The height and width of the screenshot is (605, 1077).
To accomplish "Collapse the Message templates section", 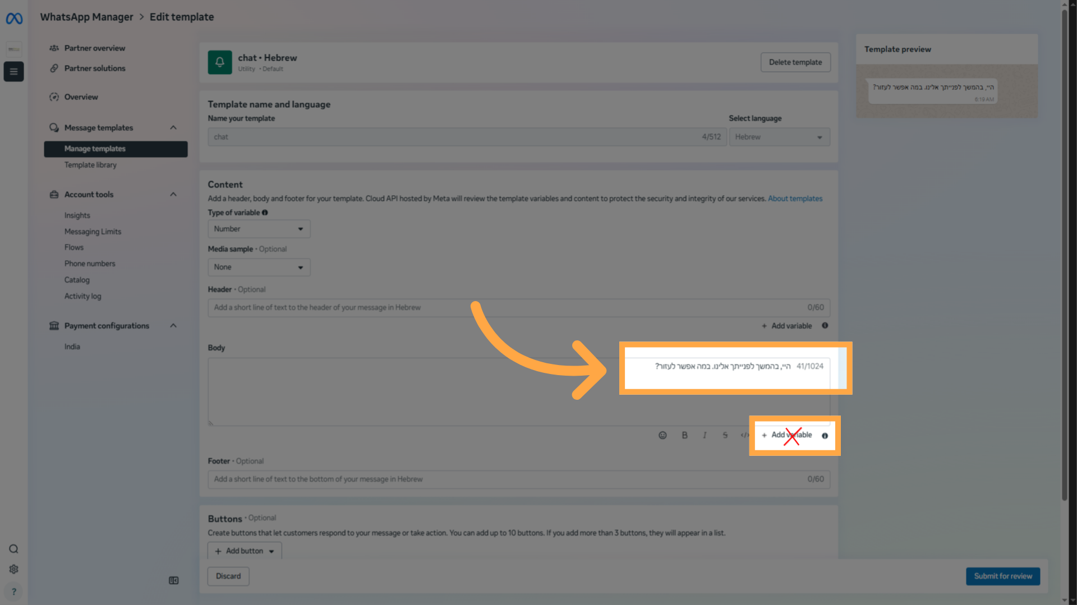I will pos(173,128).
